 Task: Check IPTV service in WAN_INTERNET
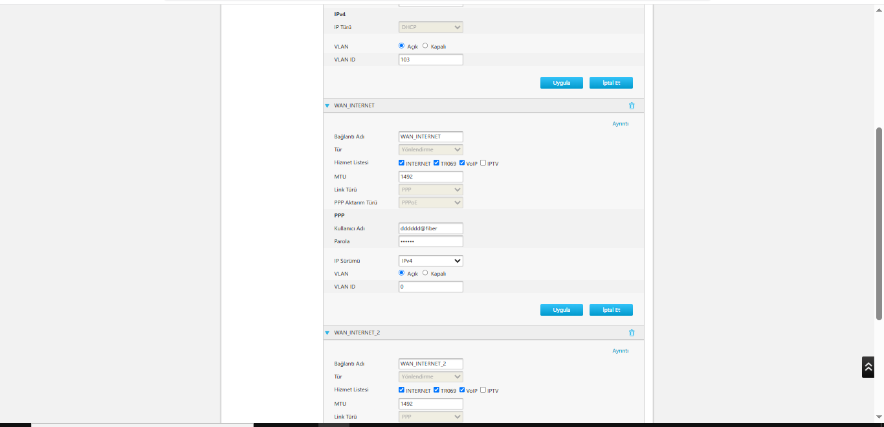coord(483,163)
